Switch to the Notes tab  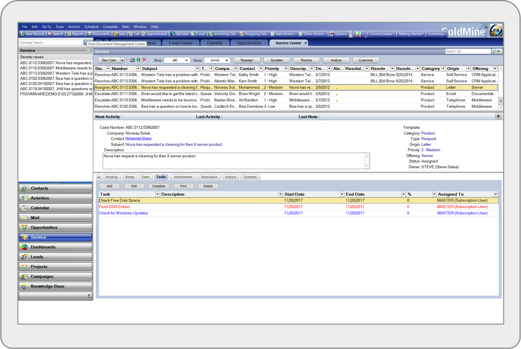tap(130, 177)
